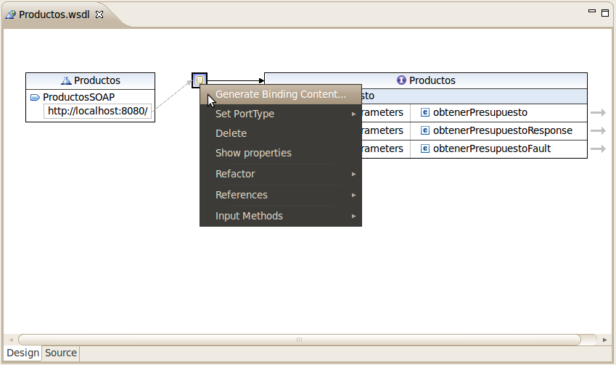Click element icon beside obtenerPresupuesto
Image resolution: width=616 pixels, height=365 pixels.
pyautogui.click(x=424, y=112)
